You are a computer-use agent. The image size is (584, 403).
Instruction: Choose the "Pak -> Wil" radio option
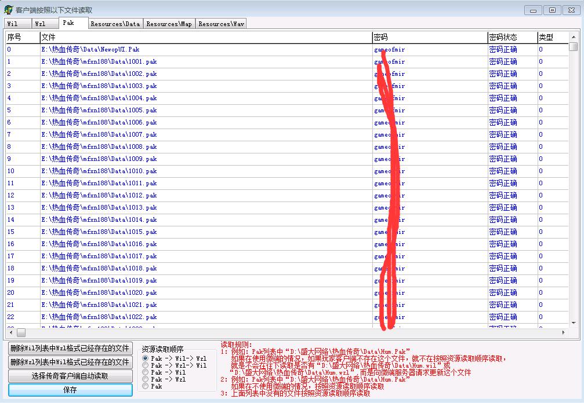pos(145,373)
